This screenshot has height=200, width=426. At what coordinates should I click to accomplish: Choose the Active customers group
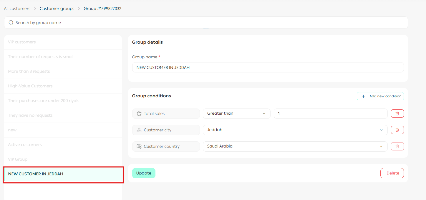point(25,145)
